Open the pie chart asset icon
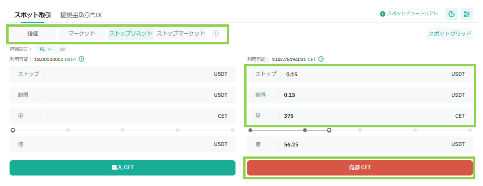The width and height of the screenshot is (483, 186). point(451,14)
